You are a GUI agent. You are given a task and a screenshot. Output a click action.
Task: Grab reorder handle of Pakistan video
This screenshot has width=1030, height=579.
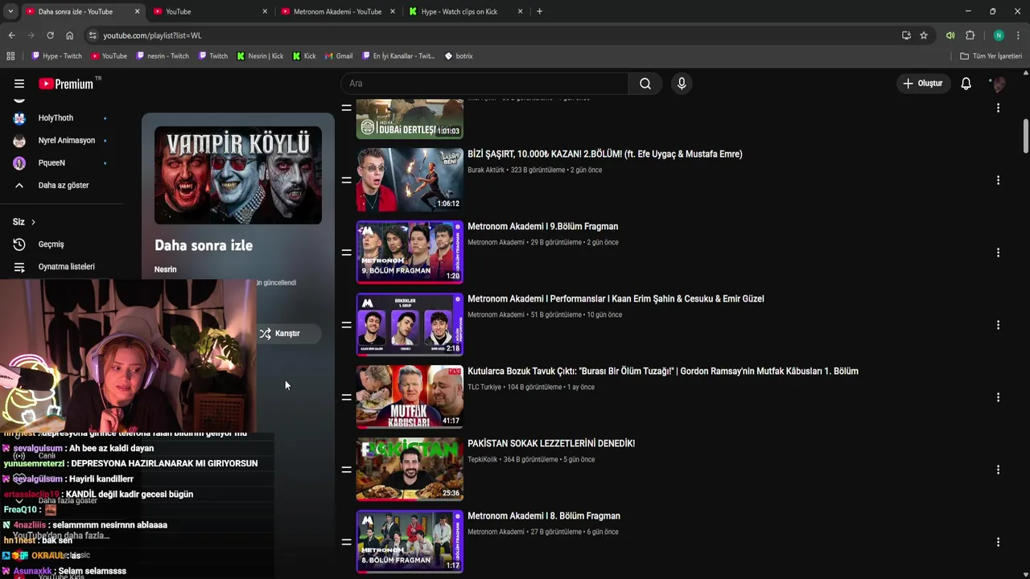[x=346, y=470]
